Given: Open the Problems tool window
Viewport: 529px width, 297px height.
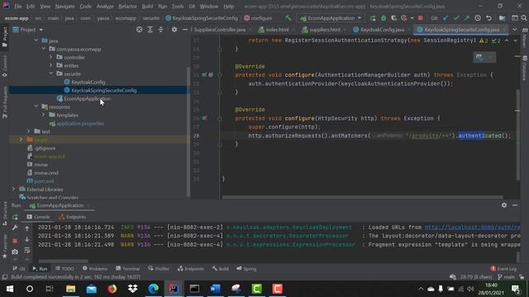Looking at the screenshot, I should [95, 268].
